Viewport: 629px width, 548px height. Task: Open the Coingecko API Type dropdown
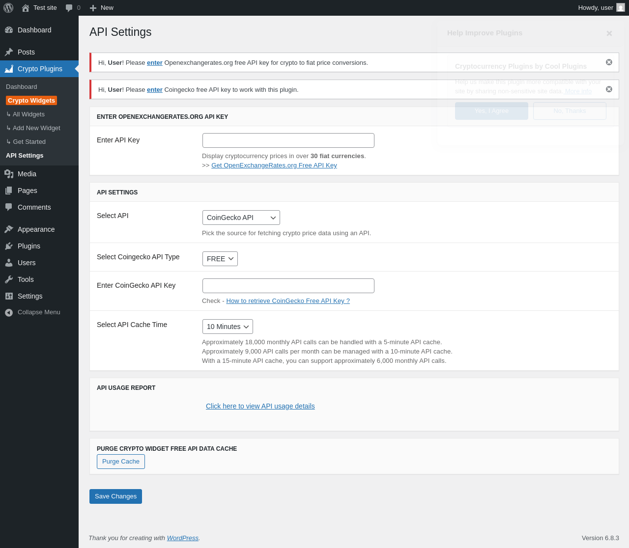click(x=220, y=259)
